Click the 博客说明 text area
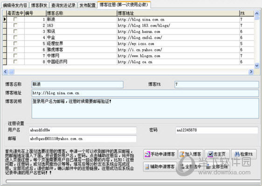Image resolution: width=262 pixels, height=186 pixels. click(x=145, y=108)
